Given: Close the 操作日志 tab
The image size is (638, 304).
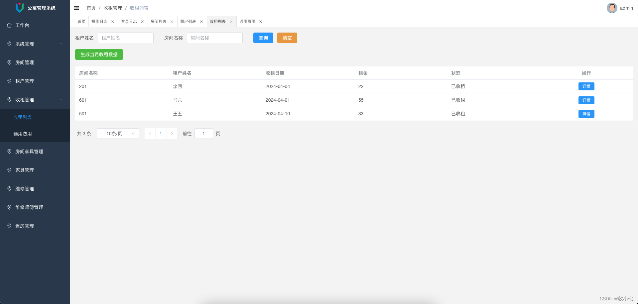Looking at the screenshot, I should 113,22.
